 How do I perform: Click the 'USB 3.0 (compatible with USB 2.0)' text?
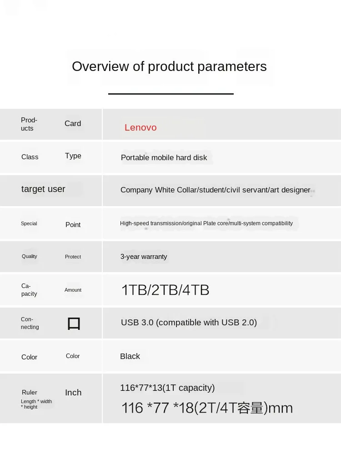pos(189,323)
